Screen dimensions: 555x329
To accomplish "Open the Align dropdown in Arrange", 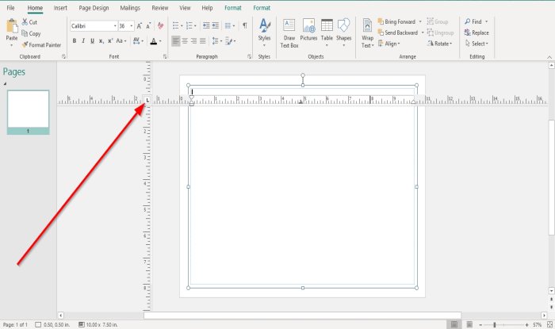I will 389,44.
